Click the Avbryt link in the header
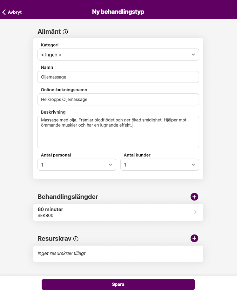The width and height of the screenshot is (237, 292). coord(15,12)
